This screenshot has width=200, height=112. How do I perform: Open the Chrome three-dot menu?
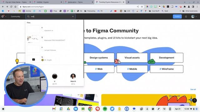197,7
